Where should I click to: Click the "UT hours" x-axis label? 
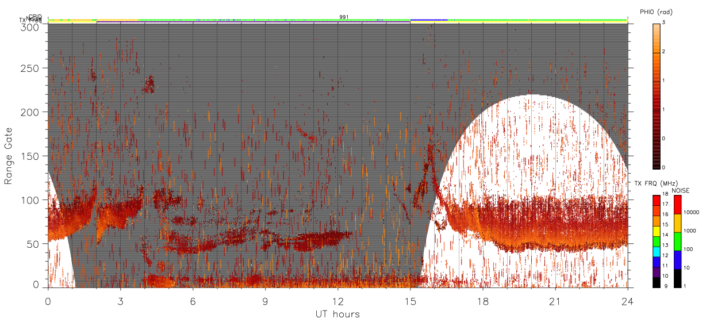click(x=337, y=315)
